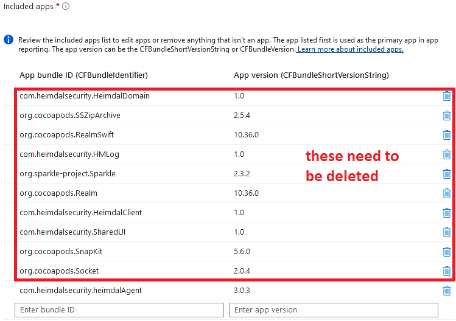Select the com.heimdalsecurity.HeimdalDomain bundle ID text
456x321 pixels.
click(85, 96)
